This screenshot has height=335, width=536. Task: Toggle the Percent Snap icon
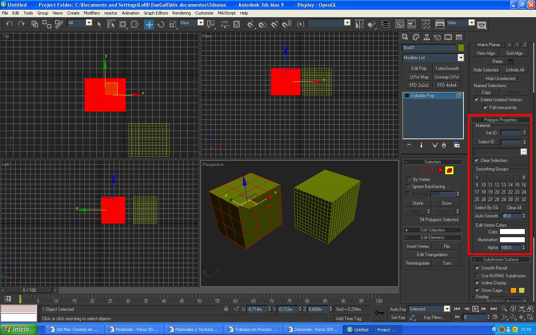pos(275,24)
